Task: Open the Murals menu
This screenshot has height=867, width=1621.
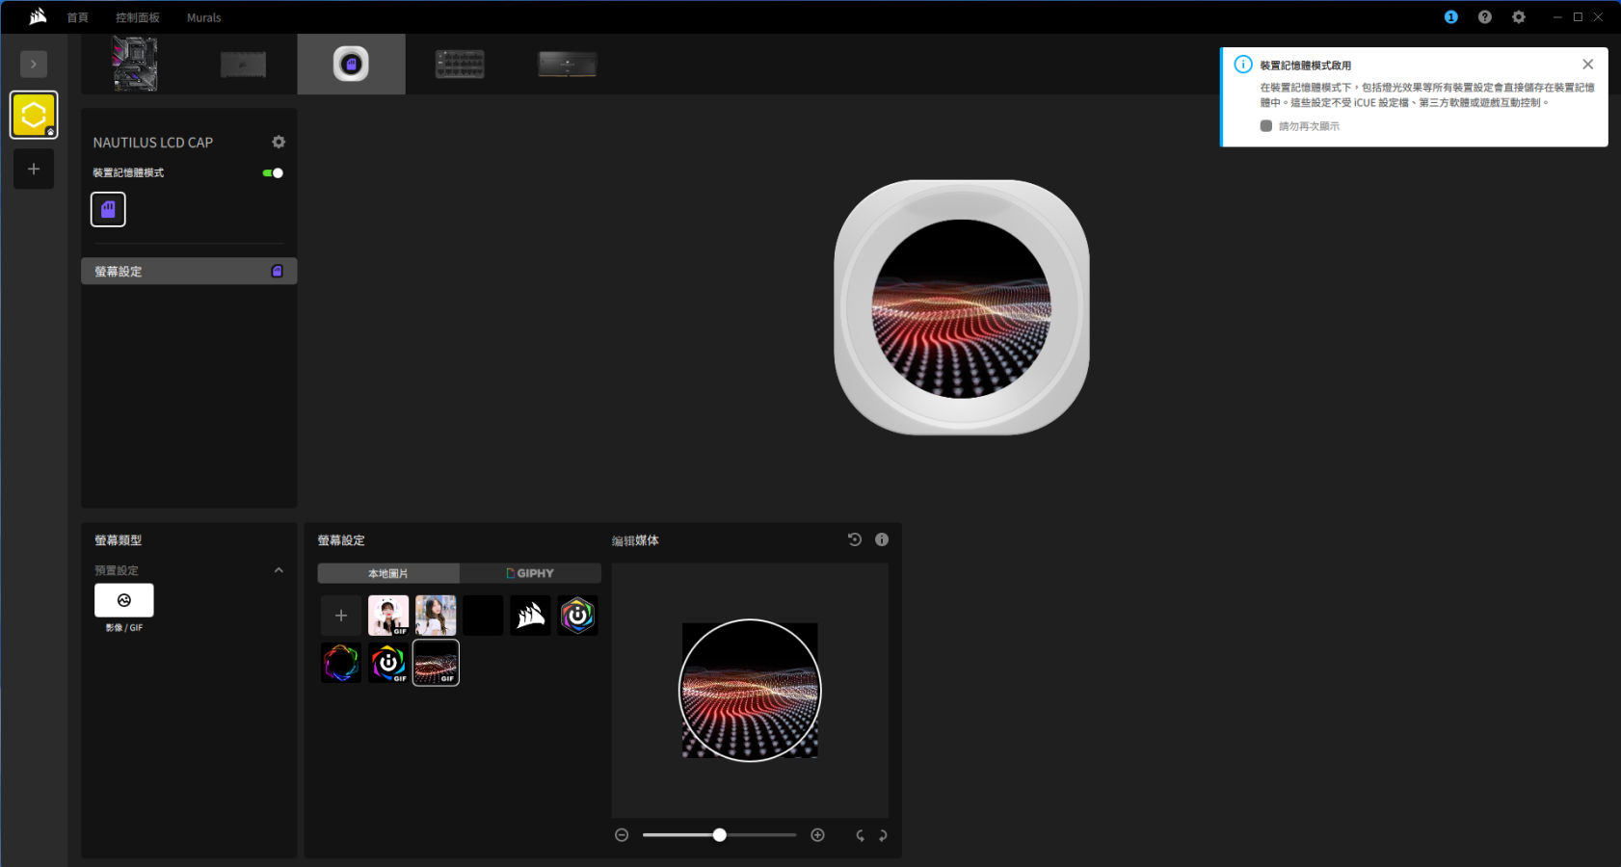Action: click(x=203, y=17)
